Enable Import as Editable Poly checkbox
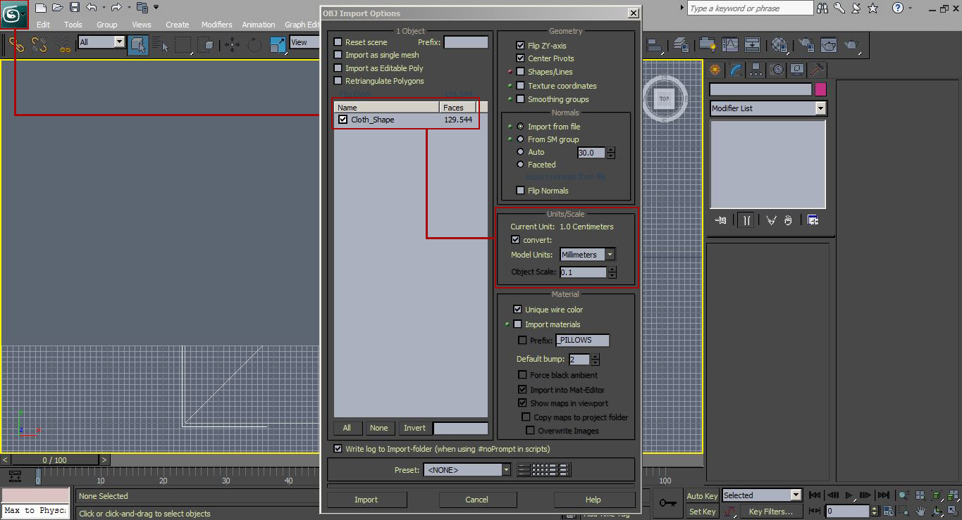962x520 pixels. pyautogui.click(x=338, y=68)
